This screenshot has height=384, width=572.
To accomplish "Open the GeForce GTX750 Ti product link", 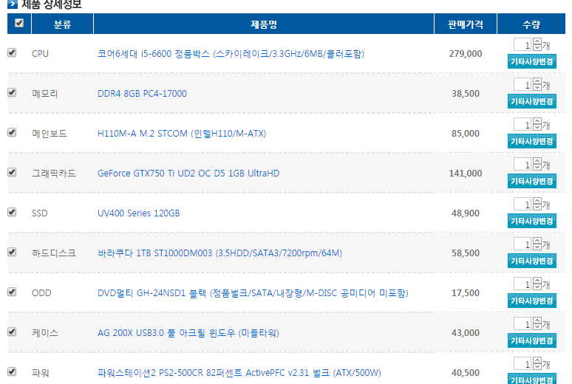I will click(x=188, y=174).
